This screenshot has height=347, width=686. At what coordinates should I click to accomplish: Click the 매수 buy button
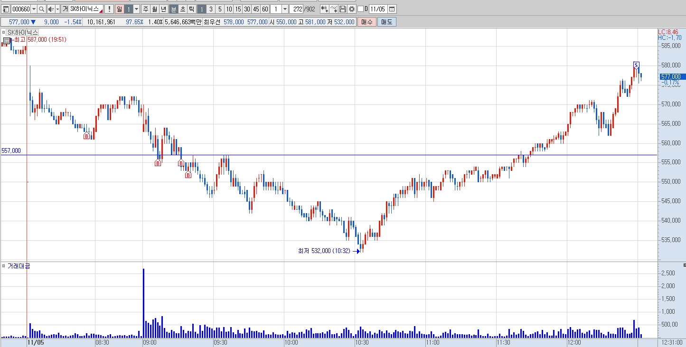[366, 22]
